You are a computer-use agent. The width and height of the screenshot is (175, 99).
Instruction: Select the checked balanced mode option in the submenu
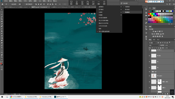[x=132, y=7]
